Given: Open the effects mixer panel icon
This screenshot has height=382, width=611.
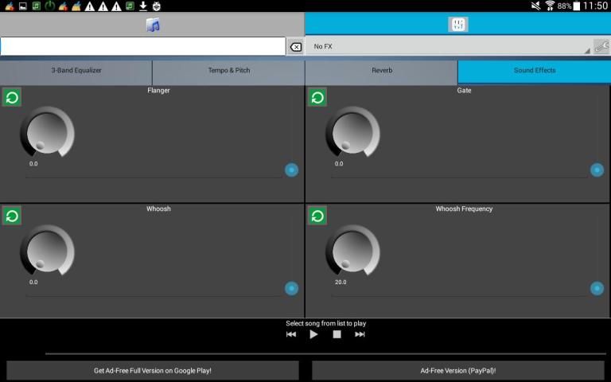Looking at the screenshot, I should click(x=457, y=25).
